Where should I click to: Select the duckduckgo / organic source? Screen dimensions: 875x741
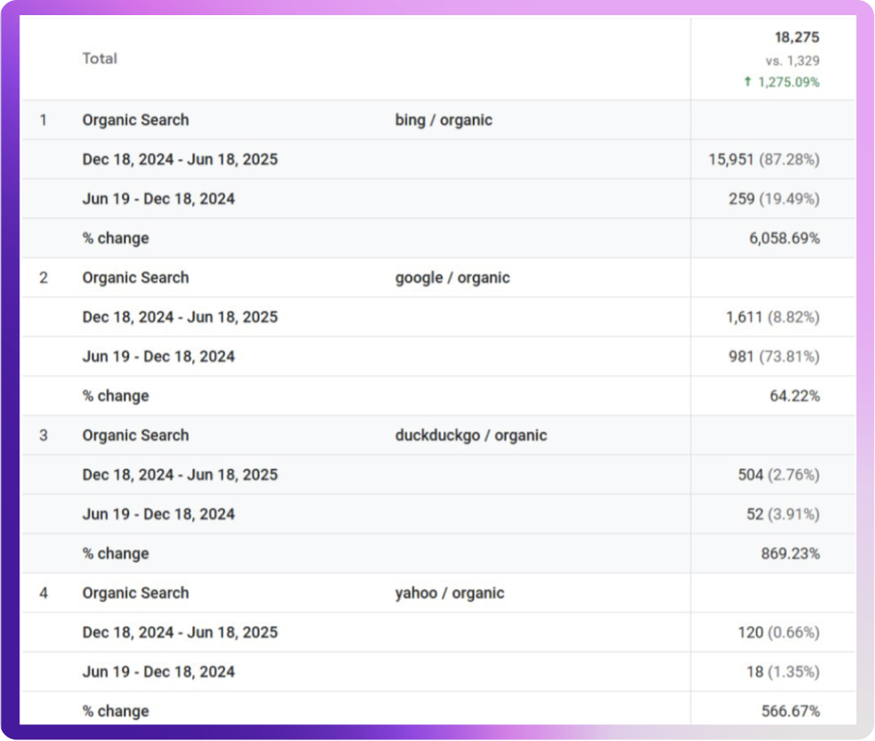(x=471, y=435)
